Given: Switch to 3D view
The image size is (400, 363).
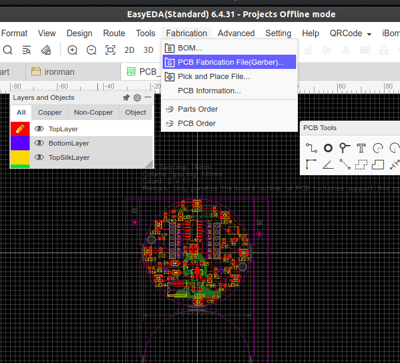Looking at the screenshot, I should click(x=148, y=50).
